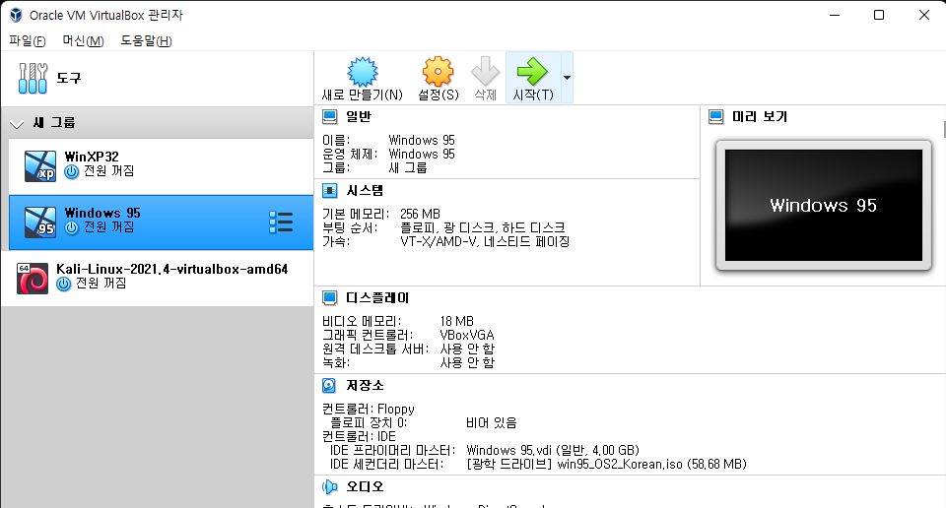946x508 pixels.
Task: Click the Windows 95 preview thumbnail
Action: [x=824, y=206]
